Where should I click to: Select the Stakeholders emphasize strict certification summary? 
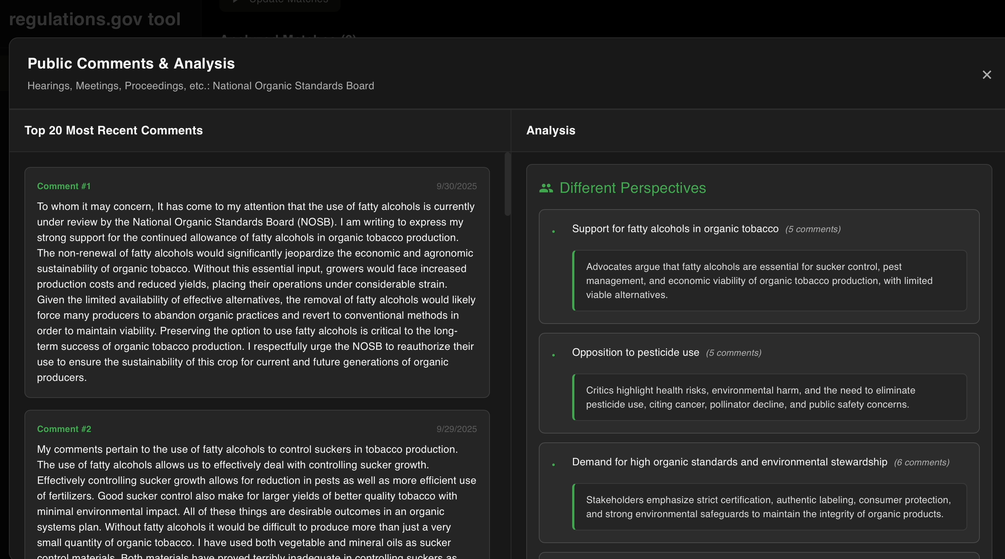pyautogui.click(x=769, y=507)
